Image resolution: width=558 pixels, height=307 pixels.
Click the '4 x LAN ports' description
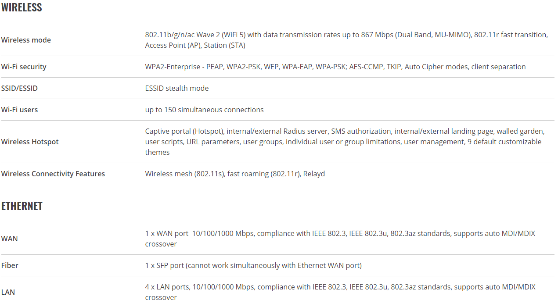pos(340,292)
